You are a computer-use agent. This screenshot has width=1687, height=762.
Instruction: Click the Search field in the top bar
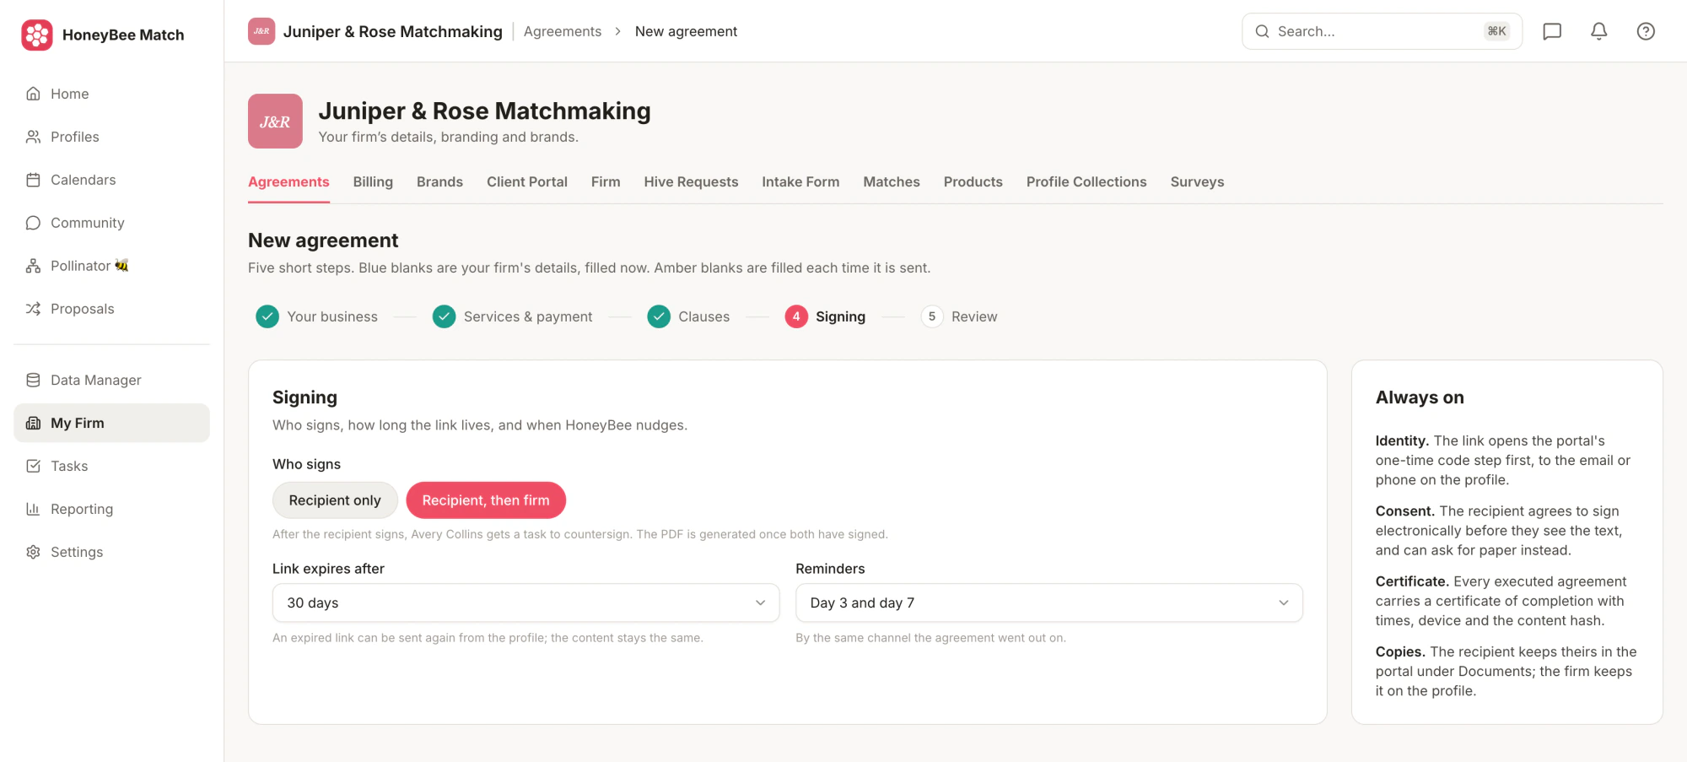1382,31
